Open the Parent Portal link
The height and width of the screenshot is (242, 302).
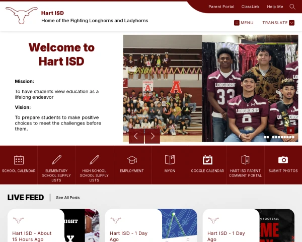coord(221,7)
